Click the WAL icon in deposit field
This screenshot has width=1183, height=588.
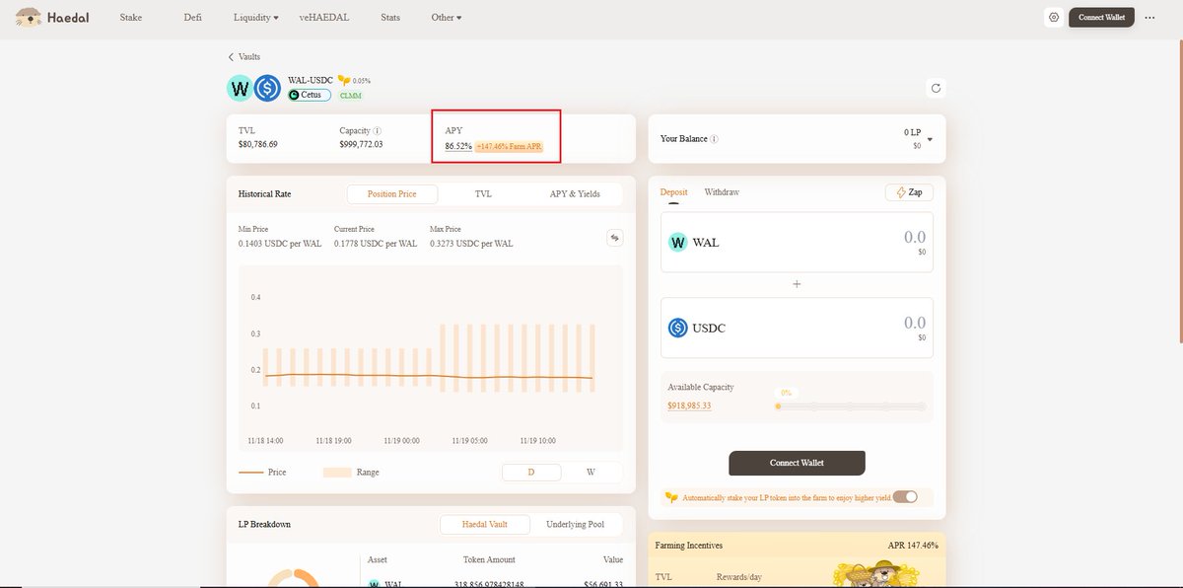[677, 242]
